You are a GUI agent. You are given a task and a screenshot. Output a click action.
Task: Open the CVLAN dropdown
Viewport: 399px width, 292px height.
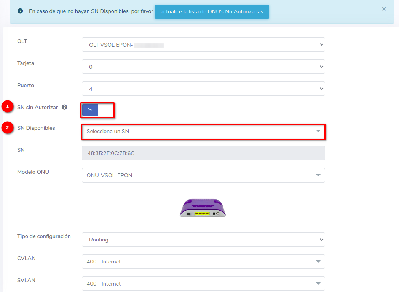[203, 262]
